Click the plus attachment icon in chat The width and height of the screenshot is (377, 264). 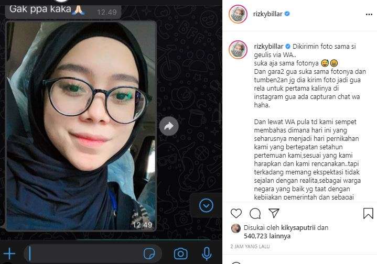pos(9,254)
